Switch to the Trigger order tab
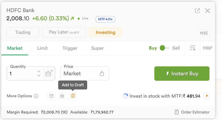The image size is (222, 120). coord(70,48)
